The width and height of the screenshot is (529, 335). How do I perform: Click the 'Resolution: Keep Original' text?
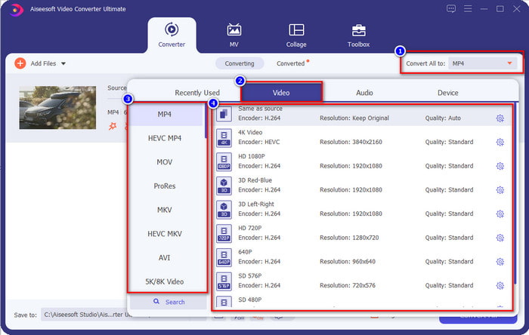[x=354, y=118]
